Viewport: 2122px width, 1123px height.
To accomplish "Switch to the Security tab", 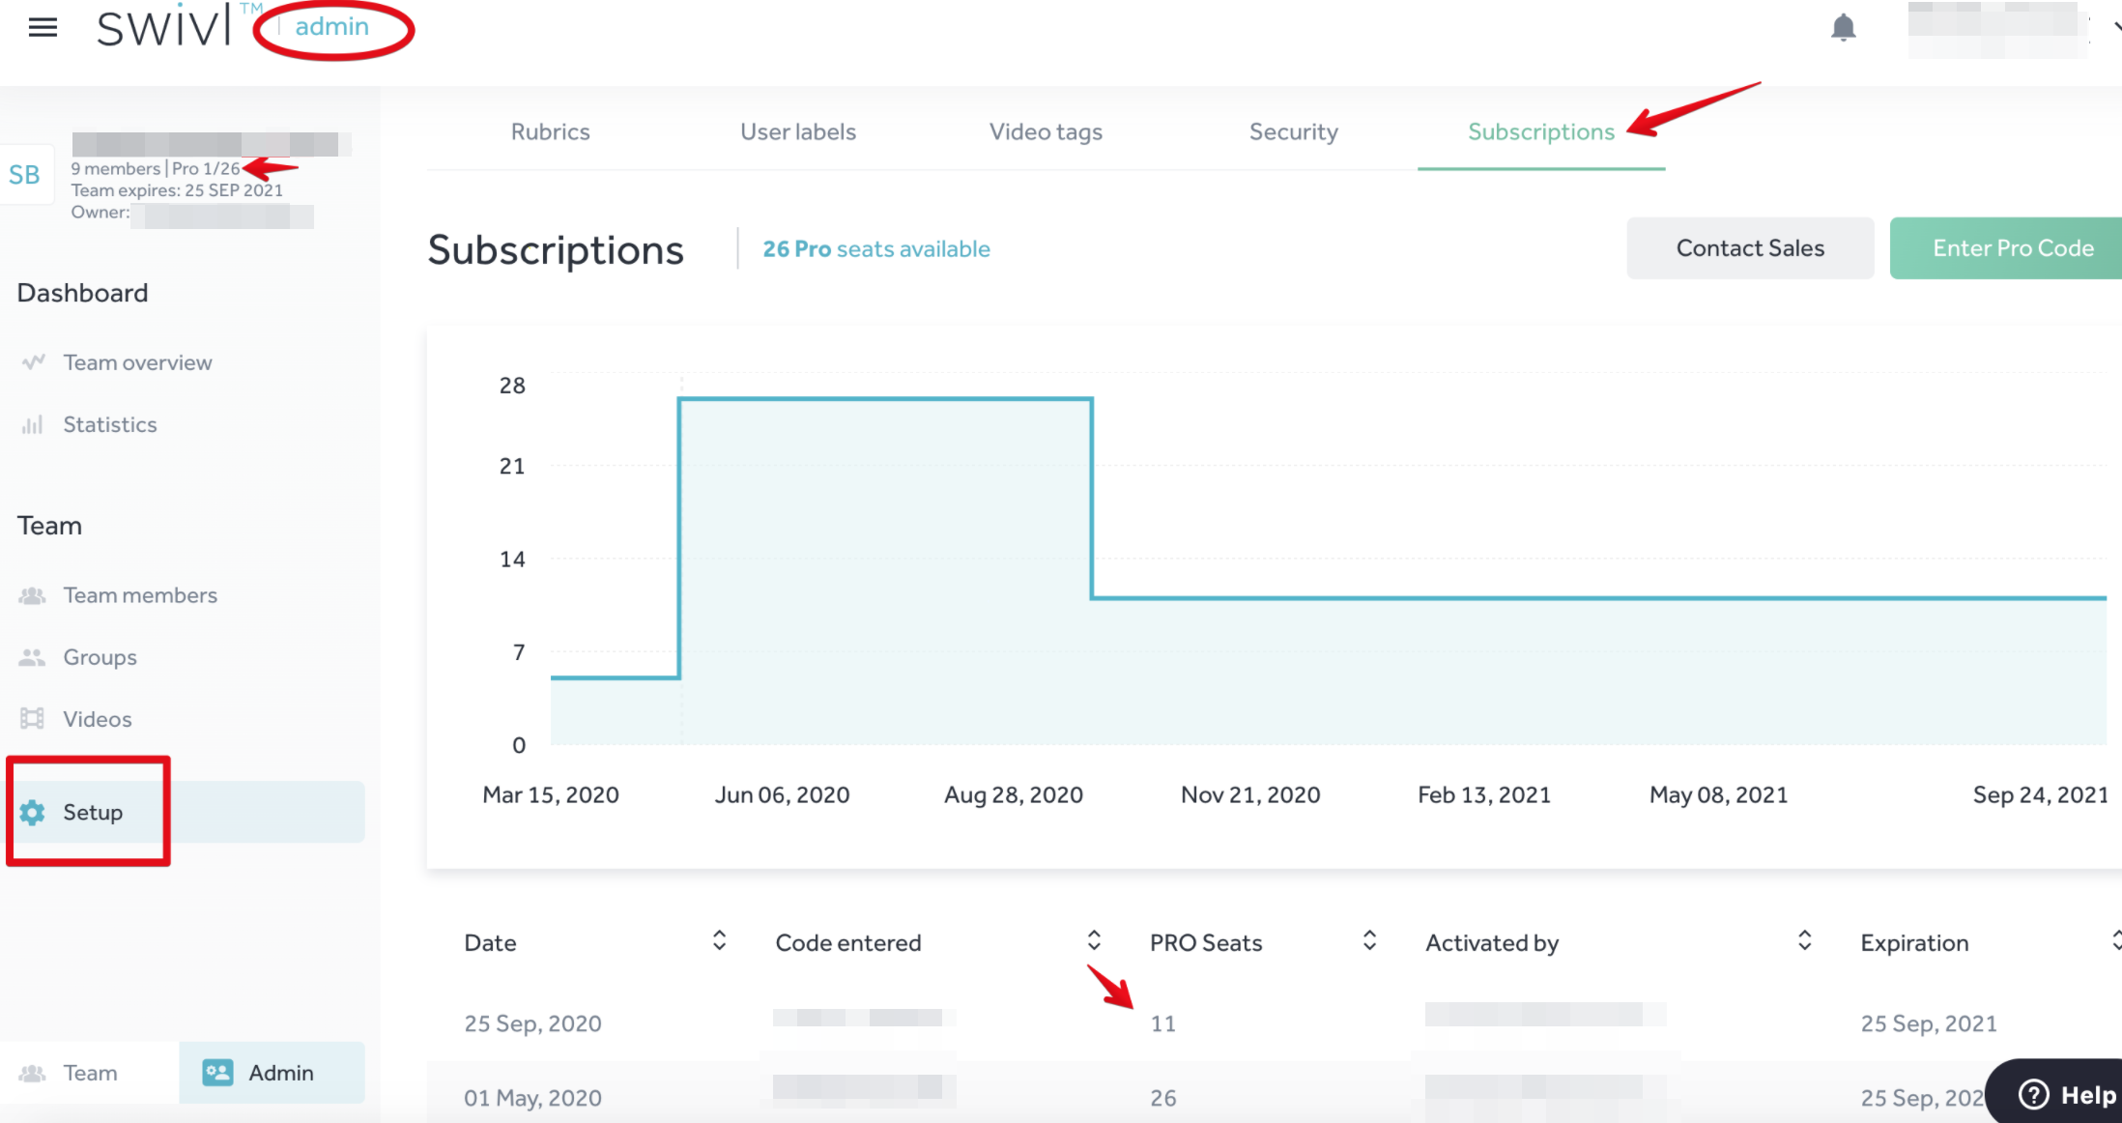I will coord(1293,132).
